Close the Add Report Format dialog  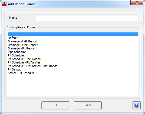tap(137, 3)
